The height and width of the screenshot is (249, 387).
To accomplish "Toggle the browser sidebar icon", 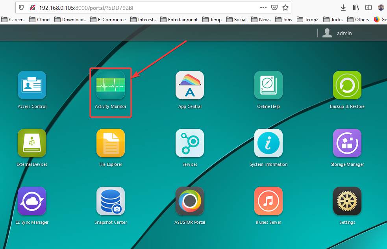I will [x=368, y=7].
